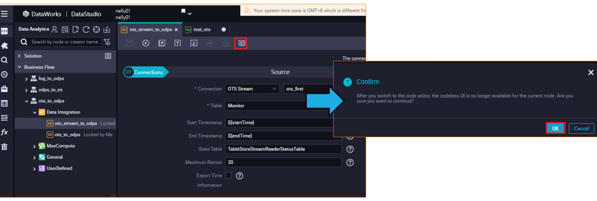The height and width of the screenshot is (201, 597).
Task: Toggle the Export Time Information checkbox
Action: (x=228, y=175)
